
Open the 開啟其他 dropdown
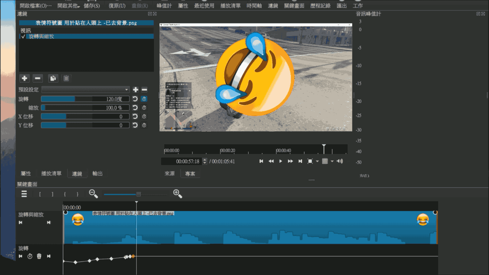(x=68, y=6)
